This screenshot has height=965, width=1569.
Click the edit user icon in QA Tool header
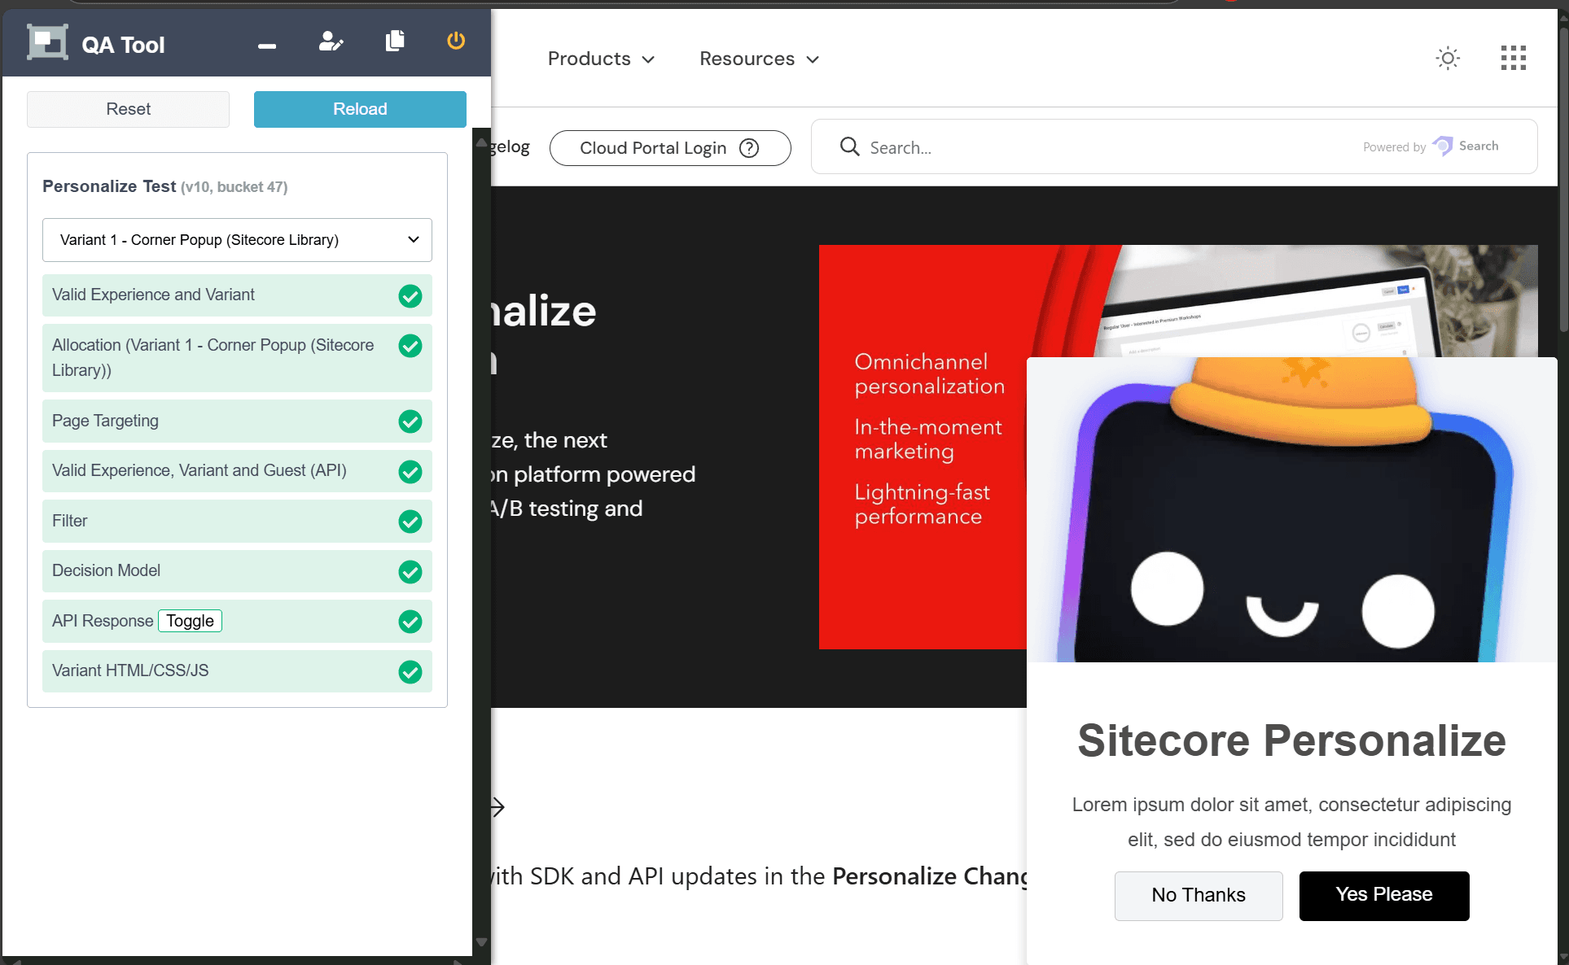click(x=331, y=41)
